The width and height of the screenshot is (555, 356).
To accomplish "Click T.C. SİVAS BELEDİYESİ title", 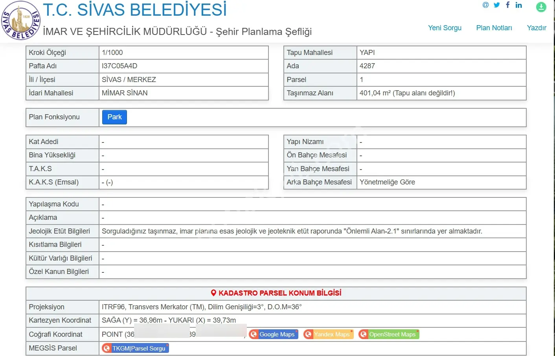I will 135,10.
